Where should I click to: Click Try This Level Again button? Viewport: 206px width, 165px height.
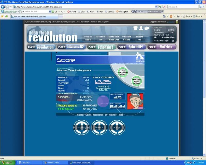(137, 81)
